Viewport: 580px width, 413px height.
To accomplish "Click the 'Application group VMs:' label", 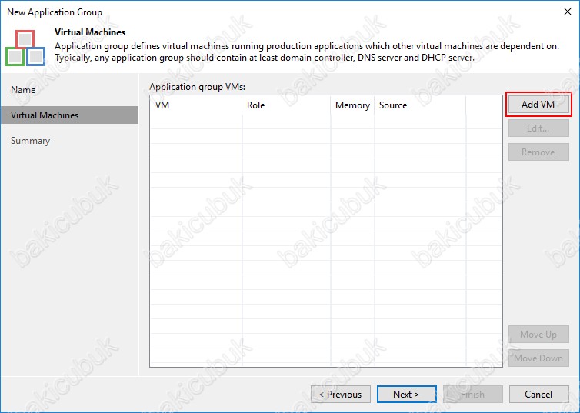I will point(197,87).
